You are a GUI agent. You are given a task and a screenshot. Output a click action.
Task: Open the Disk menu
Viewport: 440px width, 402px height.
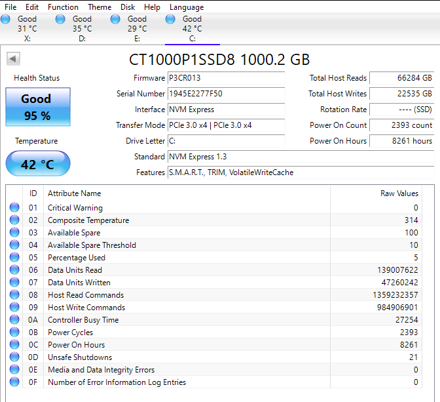[128, 7]
